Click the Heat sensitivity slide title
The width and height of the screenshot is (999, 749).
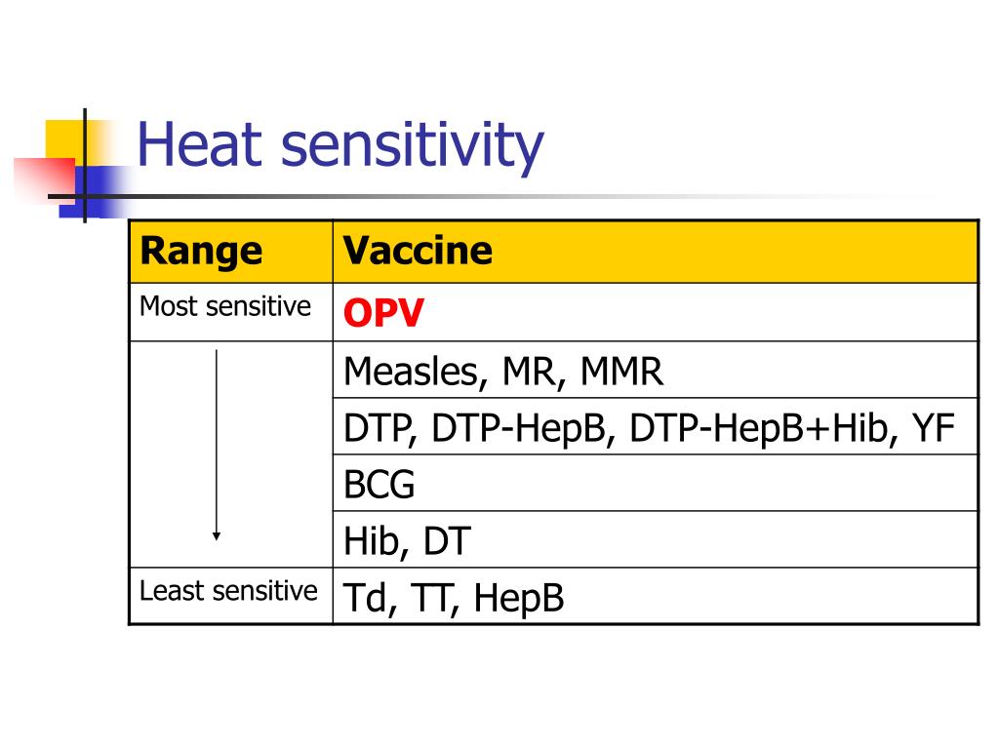[x=340, y=146]
